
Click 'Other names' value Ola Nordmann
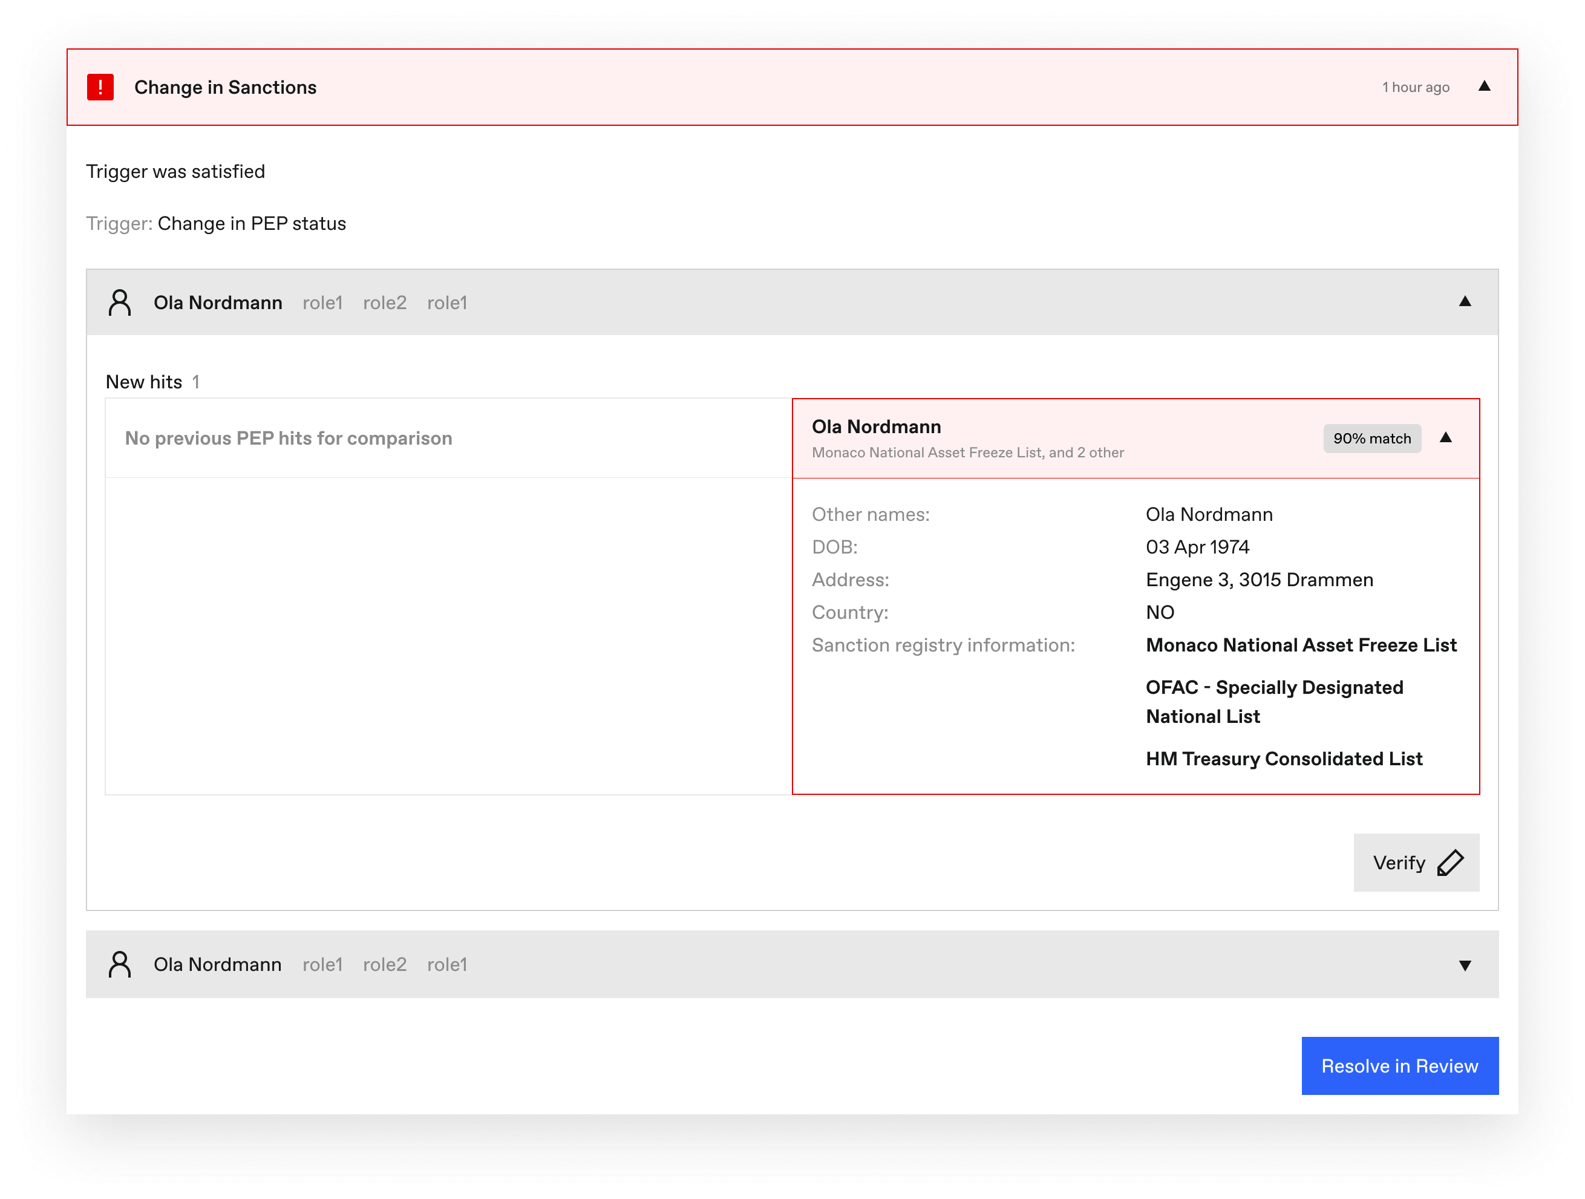pyautogui.click(x=1208, y=515)
